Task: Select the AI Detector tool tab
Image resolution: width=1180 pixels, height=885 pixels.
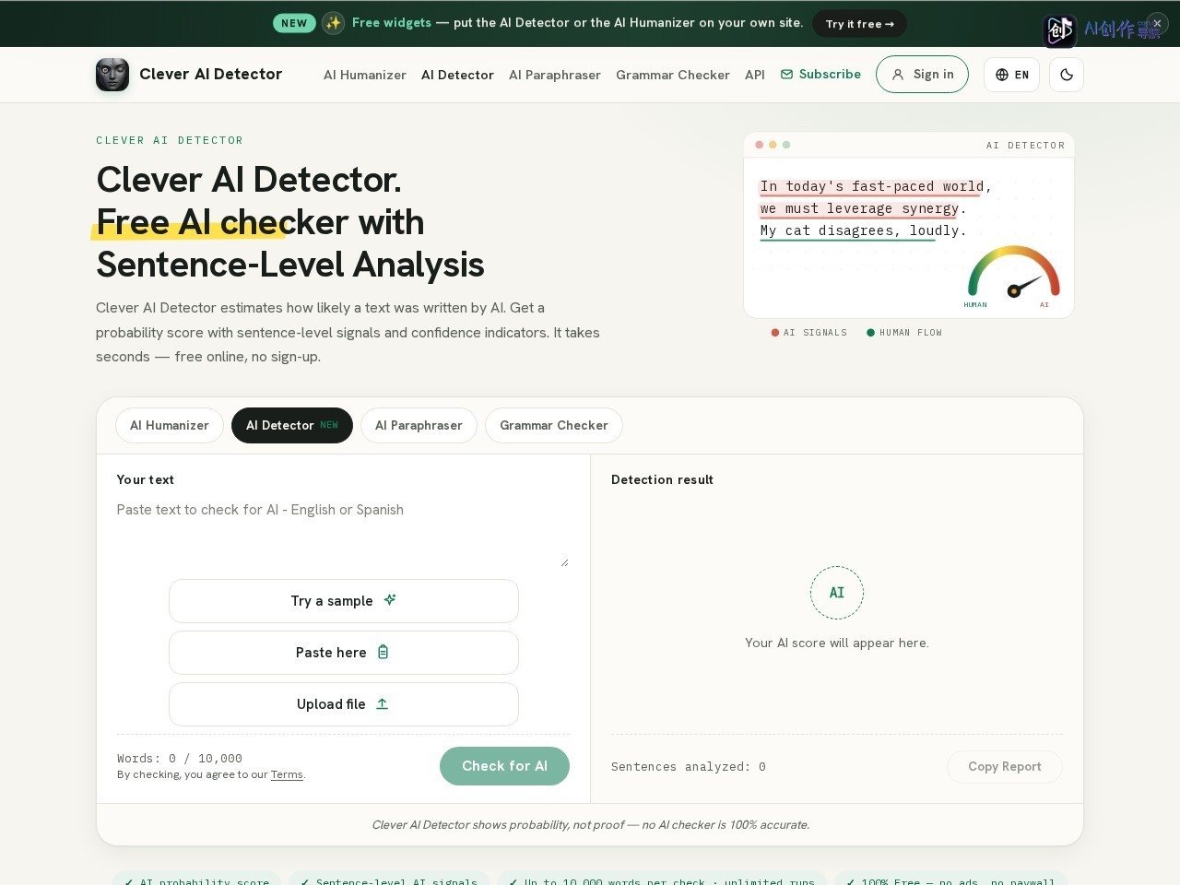Action: click(x=292, y=425)
